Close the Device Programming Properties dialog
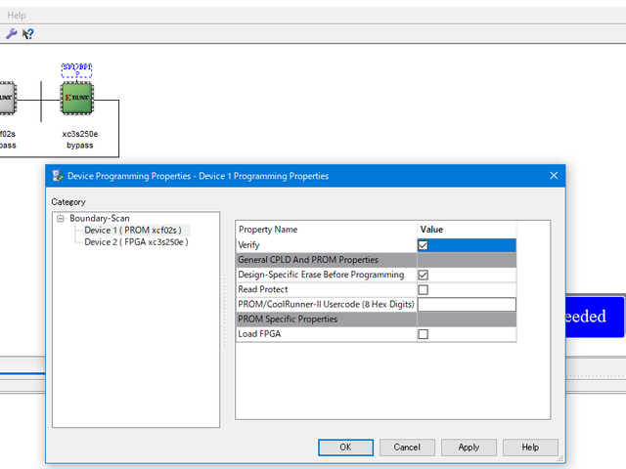 [x=554, y=176]
